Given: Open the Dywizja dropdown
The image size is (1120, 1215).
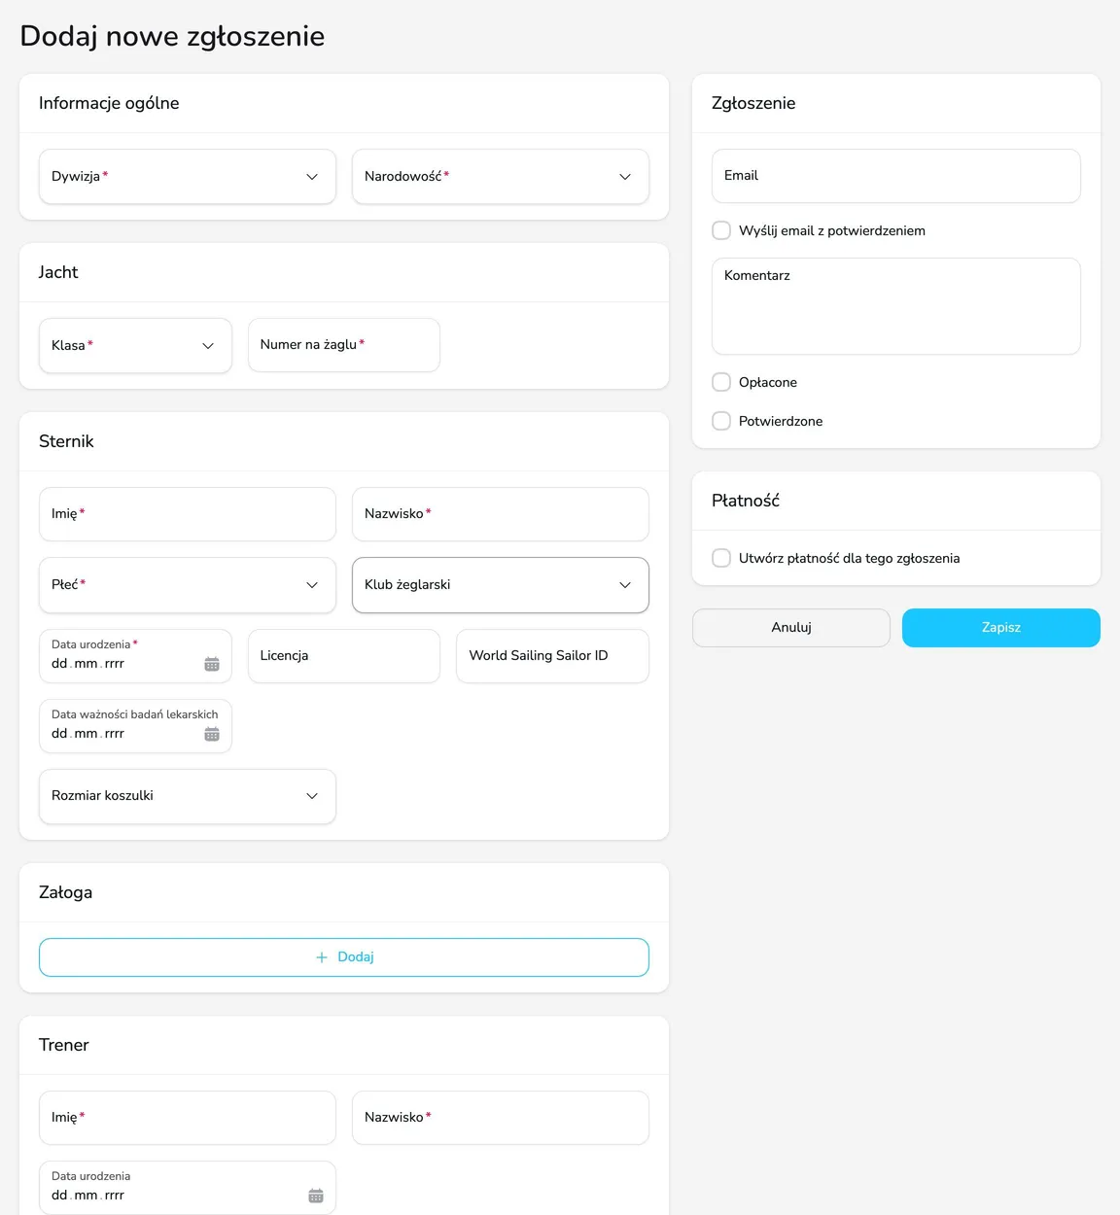Looking at the screenshot, I should (x=188, y=176).
